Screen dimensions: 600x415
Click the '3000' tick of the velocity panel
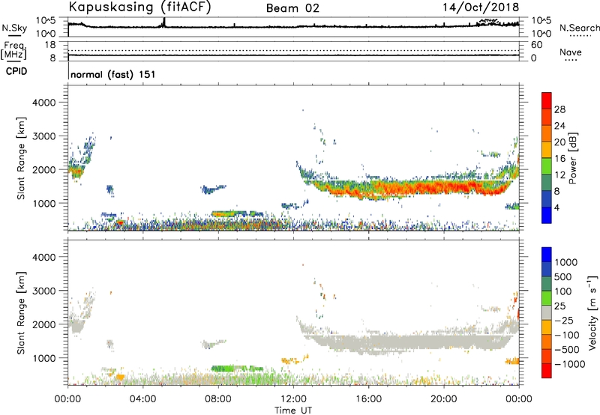tap(44, 291)
